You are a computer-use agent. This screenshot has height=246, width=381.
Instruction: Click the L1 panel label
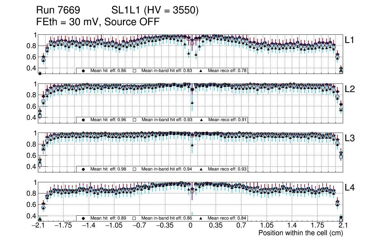(350, 40)
